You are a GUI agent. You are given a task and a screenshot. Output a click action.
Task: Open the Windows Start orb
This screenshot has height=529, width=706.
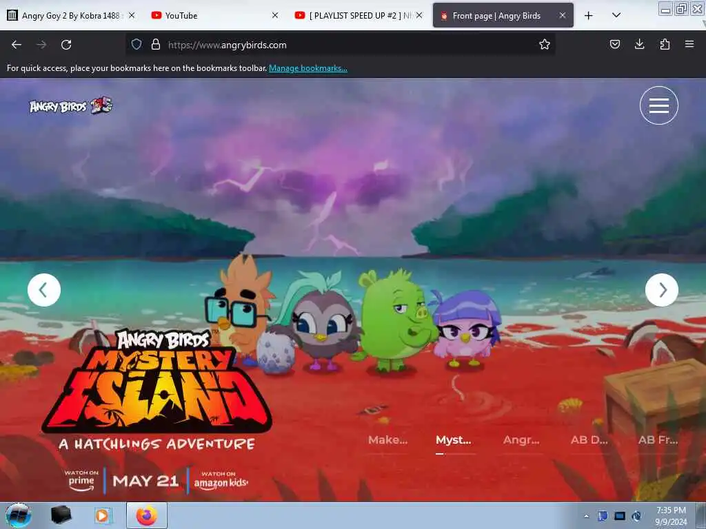coord(19,515)
